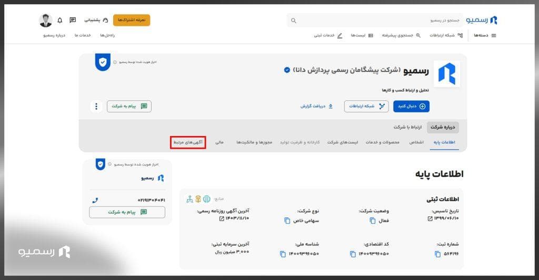Focus the 'جستجو در رسمیو' search field
Viewport: 539px width, 280px height.
[x=375, y=20]
